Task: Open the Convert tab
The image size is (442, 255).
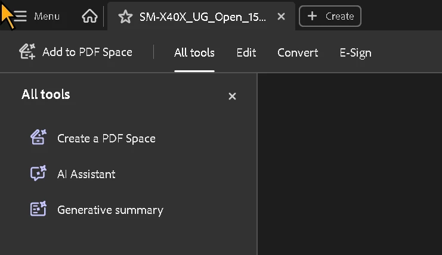Action: (298, 52)
